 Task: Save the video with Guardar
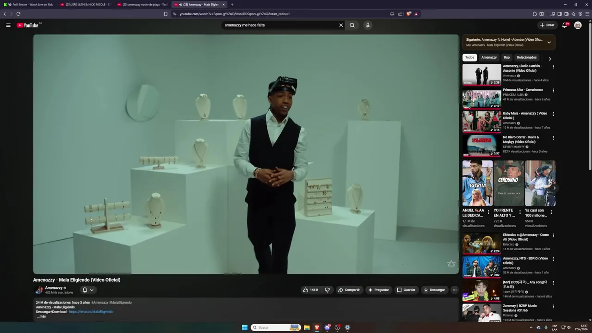tap(406, 290)
